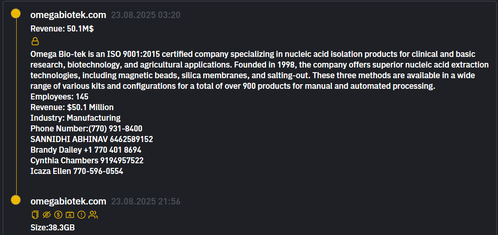Image resolution: width=498 pixels, height=235 pixels.
Task: Click the first yellow timeline dot
Action: click(x=16, y=14)
